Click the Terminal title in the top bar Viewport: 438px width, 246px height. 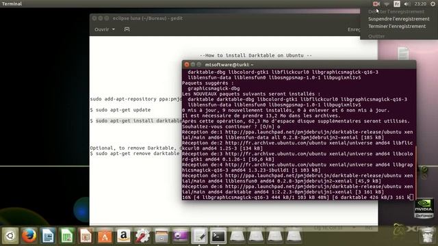12,3
